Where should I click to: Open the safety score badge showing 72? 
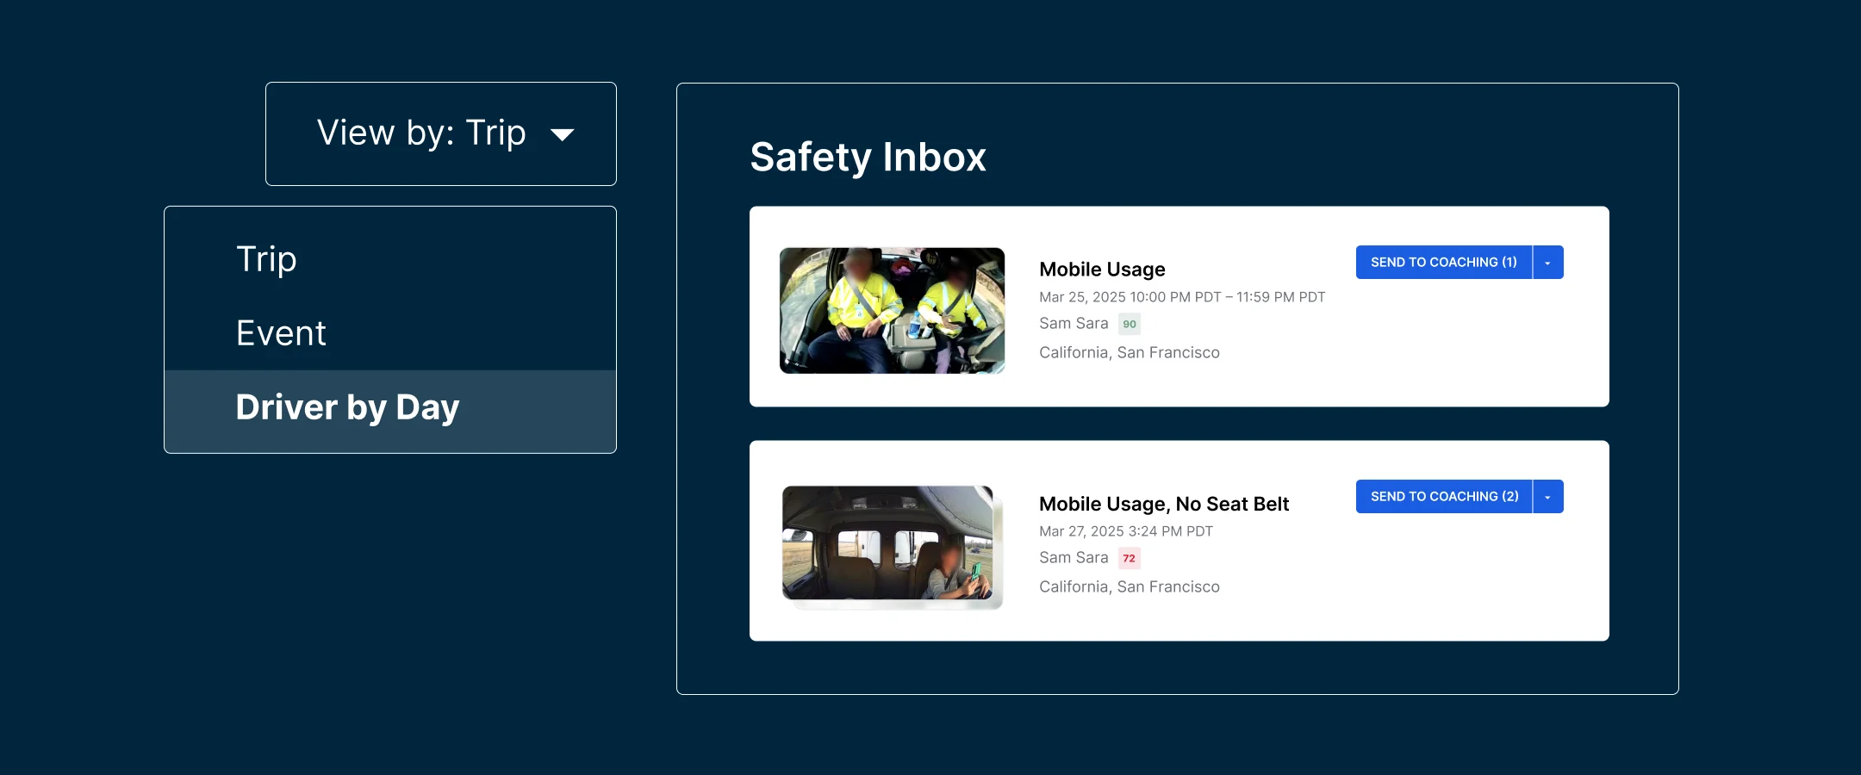(1128, 557)
